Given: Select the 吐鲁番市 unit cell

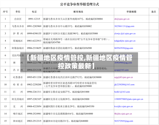Looking at the screenshot, I should tap(18, 77).
